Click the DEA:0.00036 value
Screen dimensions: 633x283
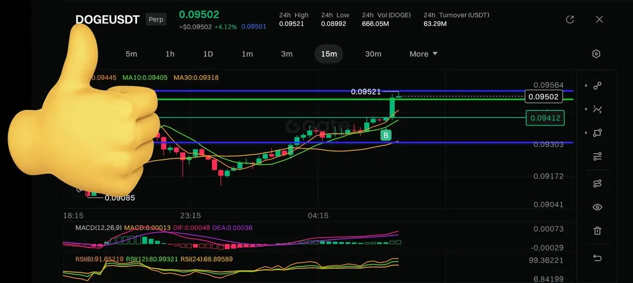click(x=232, y=228)
